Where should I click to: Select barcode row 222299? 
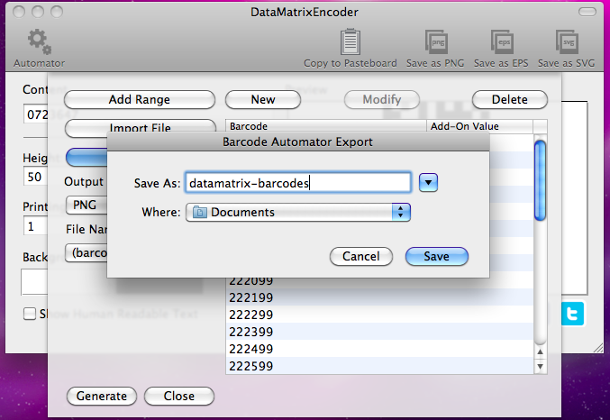point(379,315)
